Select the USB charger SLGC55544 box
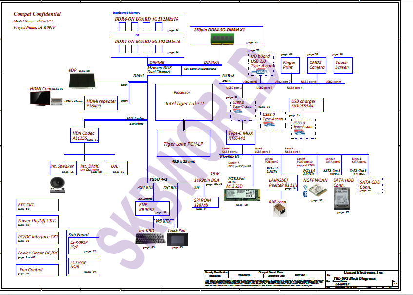 pos(306,105)
